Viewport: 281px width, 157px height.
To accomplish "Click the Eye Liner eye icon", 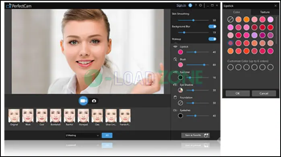I will (175, 72).
